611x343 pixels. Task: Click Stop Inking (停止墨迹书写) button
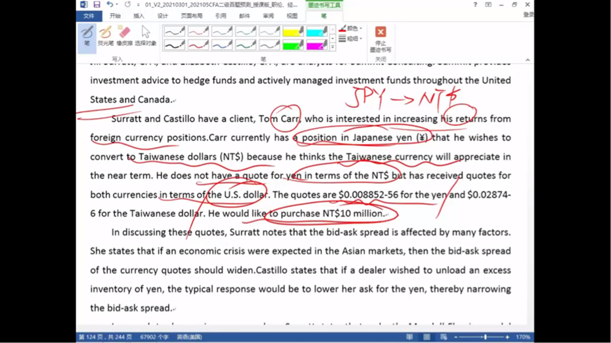coord(380,39)
